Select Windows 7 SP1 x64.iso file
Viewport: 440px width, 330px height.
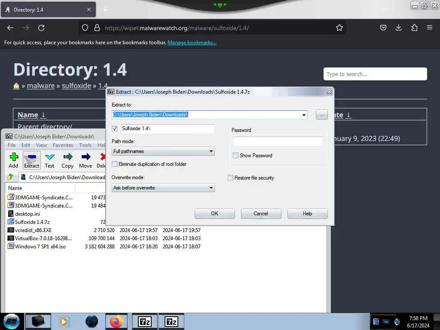(40, 246)
